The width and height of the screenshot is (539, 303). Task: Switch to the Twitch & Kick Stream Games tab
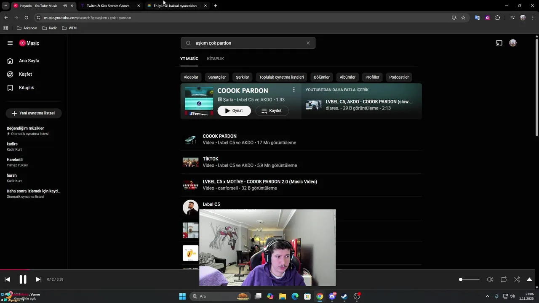111,6
